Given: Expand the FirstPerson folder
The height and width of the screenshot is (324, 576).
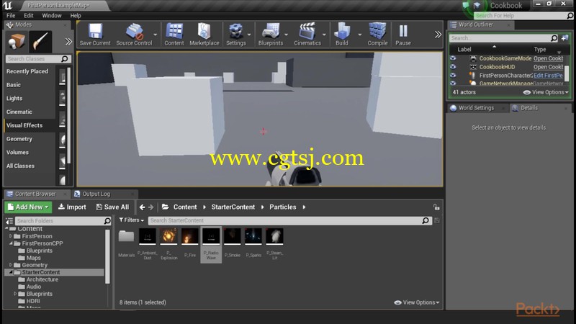Looking at the screenshot, I should 11,236.
